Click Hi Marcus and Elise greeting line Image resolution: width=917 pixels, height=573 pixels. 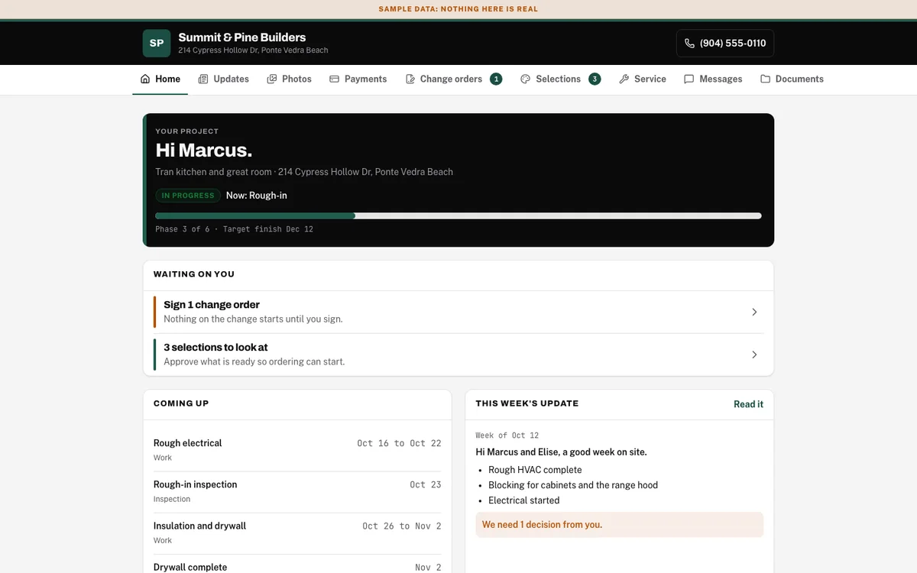pyautogui.click(x=561, y=452)
